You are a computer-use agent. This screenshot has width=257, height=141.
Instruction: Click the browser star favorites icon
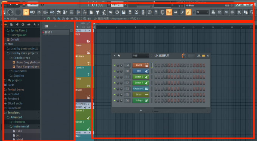pos(35,24)
